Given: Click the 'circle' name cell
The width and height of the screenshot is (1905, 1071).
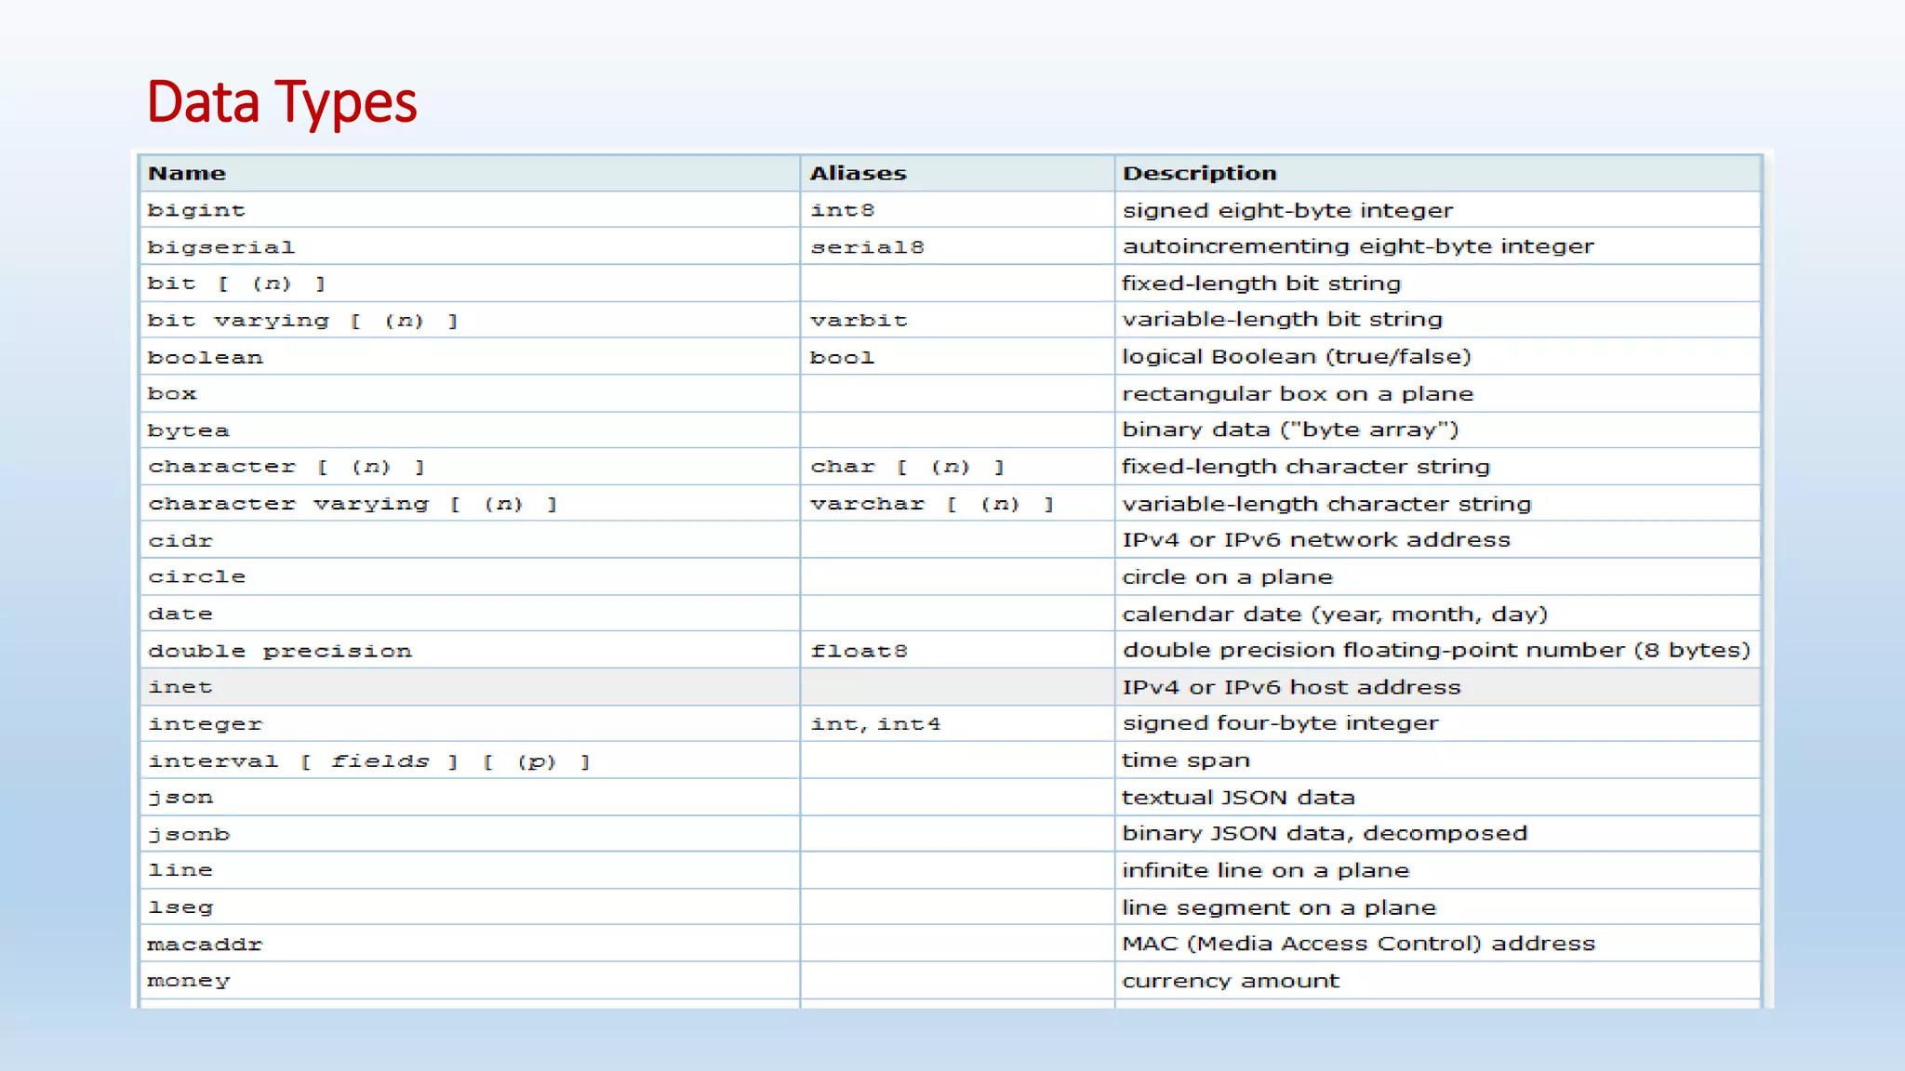Looking at the screenshot, I should coord(469,576).
